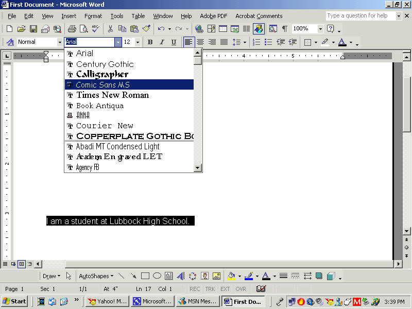Toggle the Show/Hide paragraph marks button
The height and width of the screenshot is (309, 412).
[285, 29]
